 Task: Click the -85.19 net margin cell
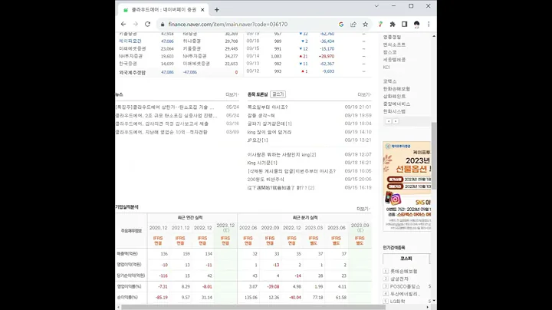162,298
